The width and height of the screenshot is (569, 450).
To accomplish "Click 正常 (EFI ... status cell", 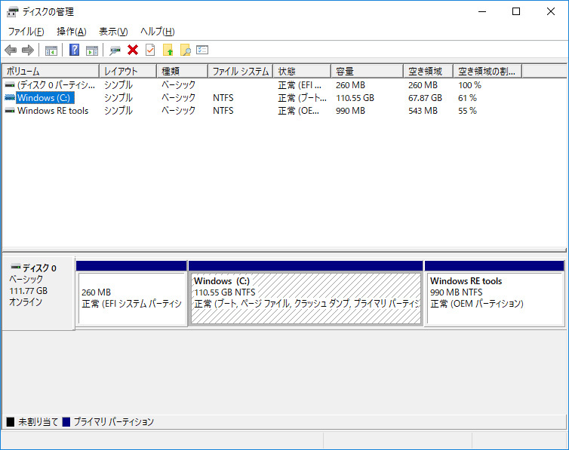I will (300, 85).
